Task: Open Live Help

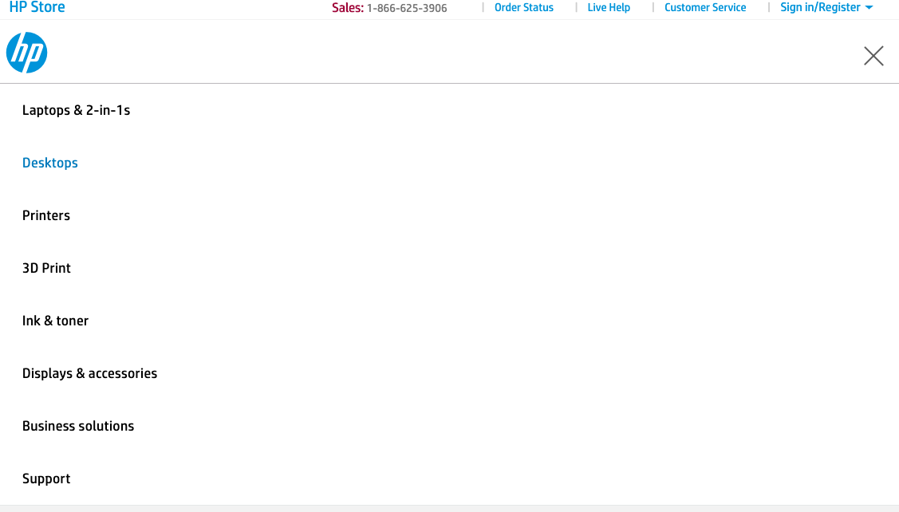Action: (x=609, y=7)
